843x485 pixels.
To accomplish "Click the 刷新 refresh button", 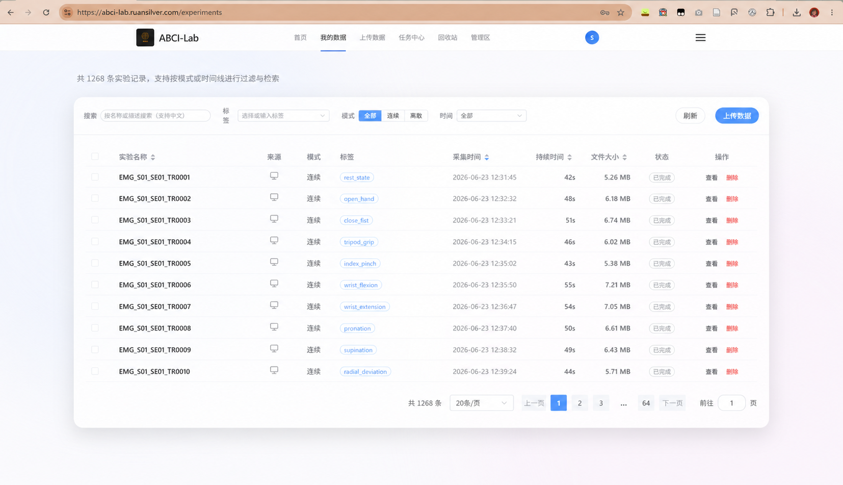I will 690,116.
